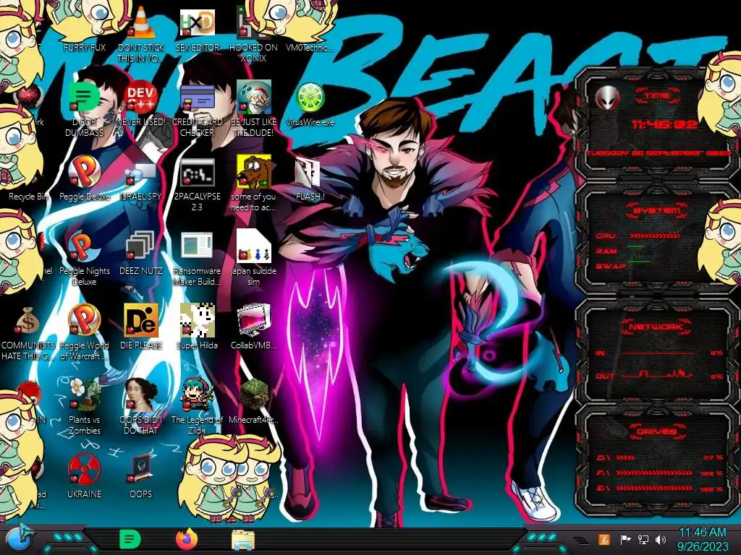Click network IN graph line

(x=657, y=353)
